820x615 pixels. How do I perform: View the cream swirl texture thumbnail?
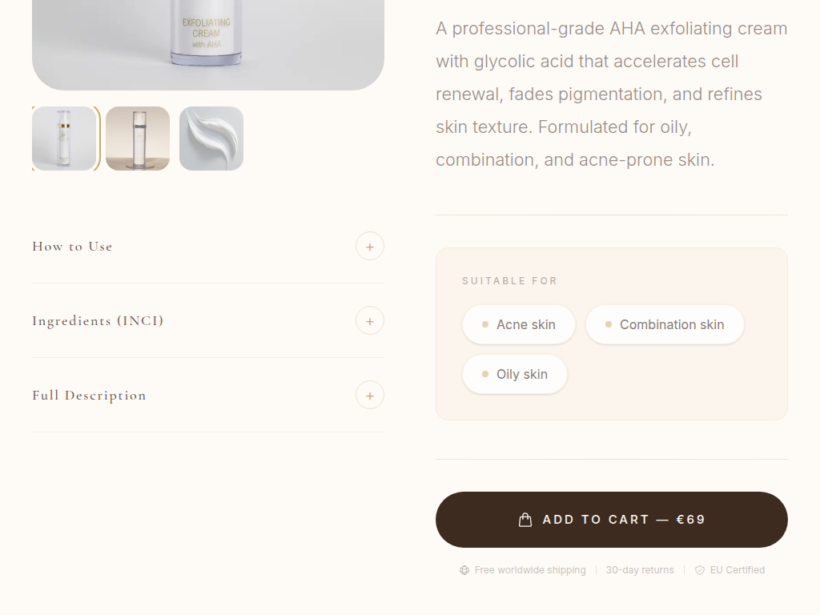coord(211,139)
